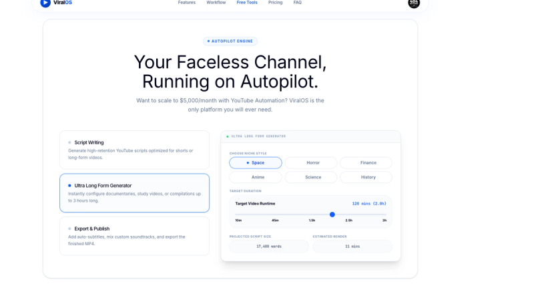This screenshot has width=534, height=308.
Task: Choose the Space niche style
Action: click(x=256, y=163)
